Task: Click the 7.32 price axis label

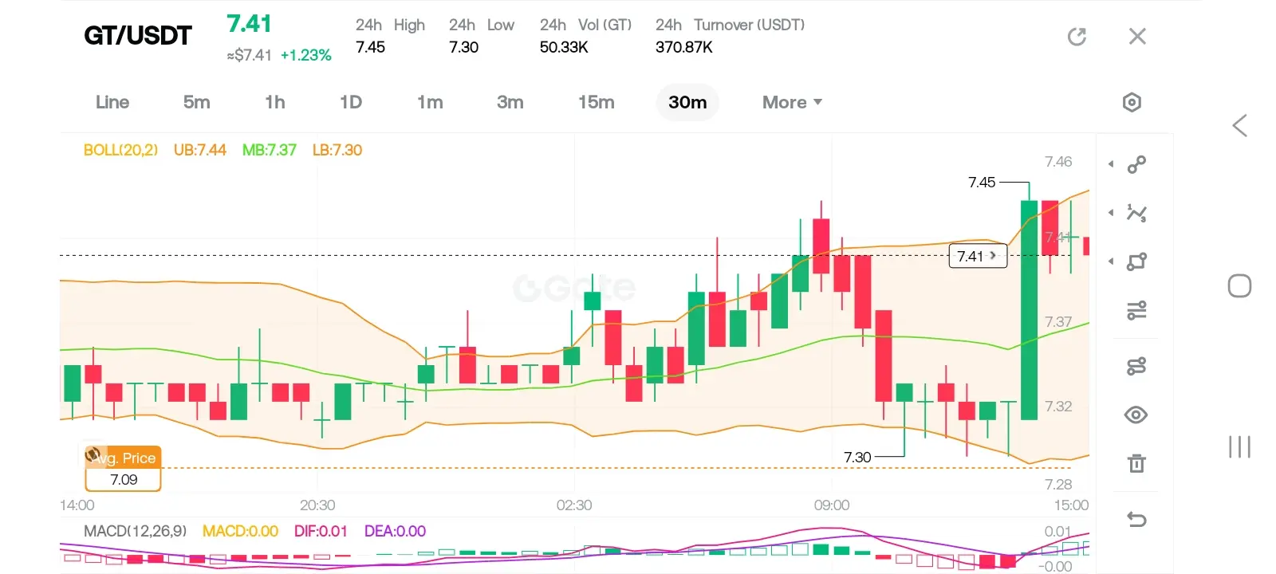Action: (x=1058, y=406)
